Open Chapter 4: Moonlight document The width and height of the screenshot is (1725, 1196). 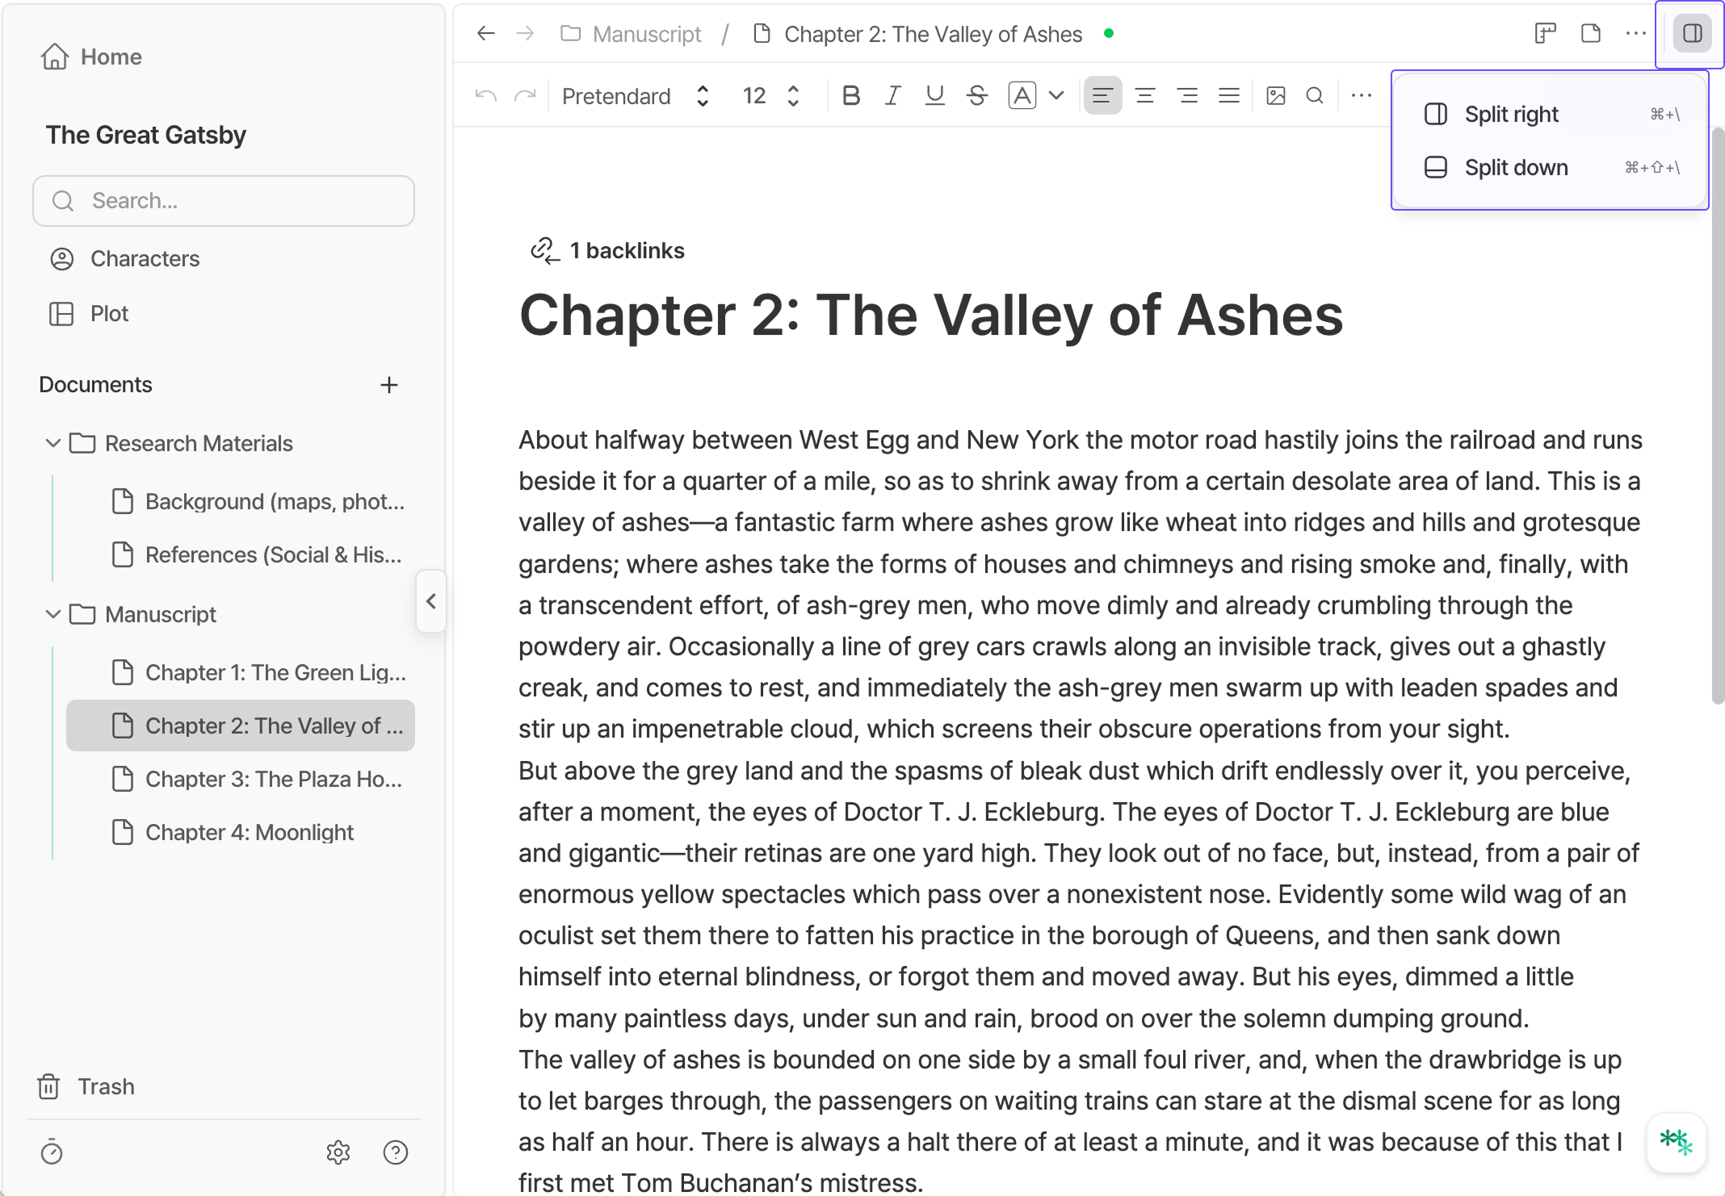tap(241, 832)
